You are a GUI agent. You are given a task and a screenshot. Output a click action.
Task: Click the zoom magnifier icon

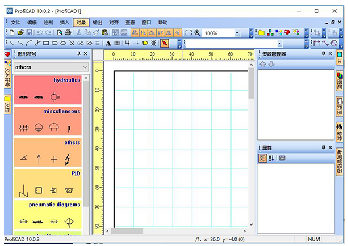[x=198, y=33]
